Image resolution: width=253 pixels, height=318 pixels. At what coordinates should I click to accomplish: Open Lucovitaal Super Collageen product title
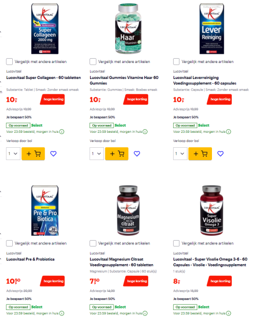[44, 77]
